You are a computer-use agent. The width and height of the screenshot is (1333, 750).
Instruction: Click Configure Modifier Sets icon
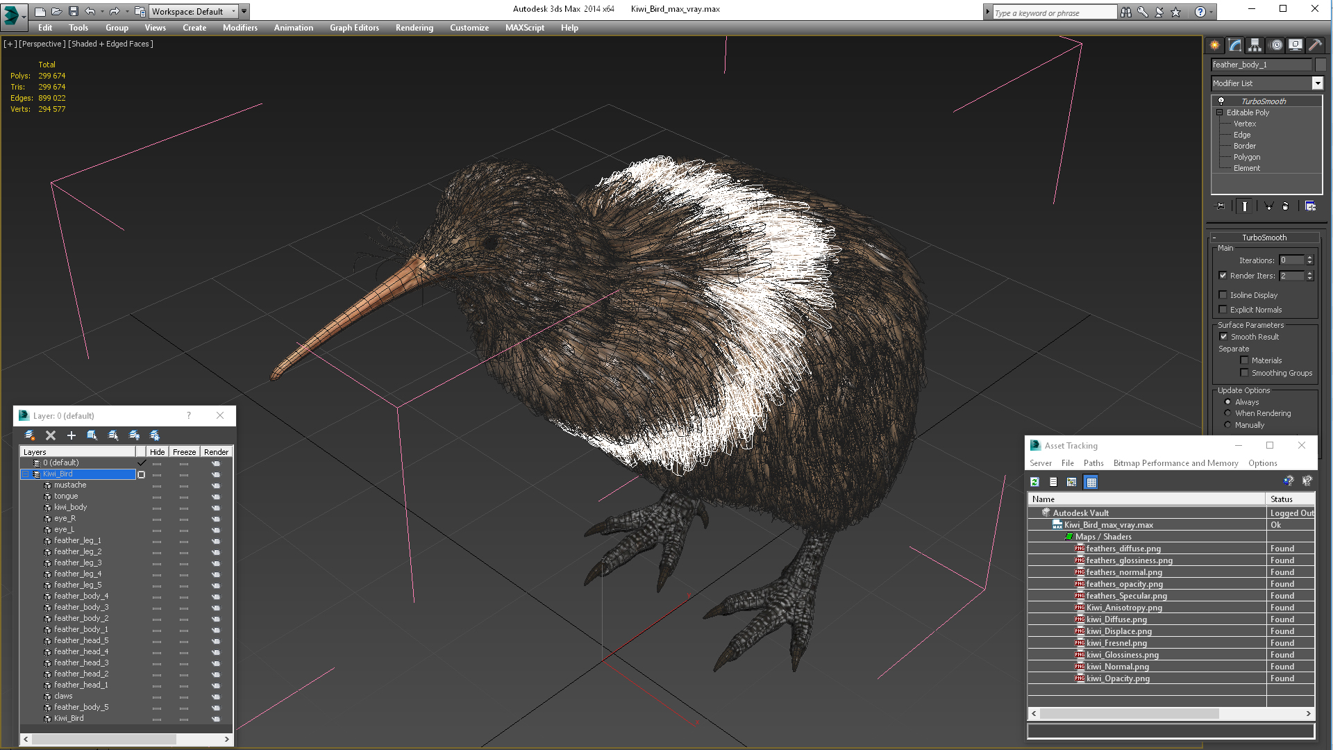[x=1311, y=206]
